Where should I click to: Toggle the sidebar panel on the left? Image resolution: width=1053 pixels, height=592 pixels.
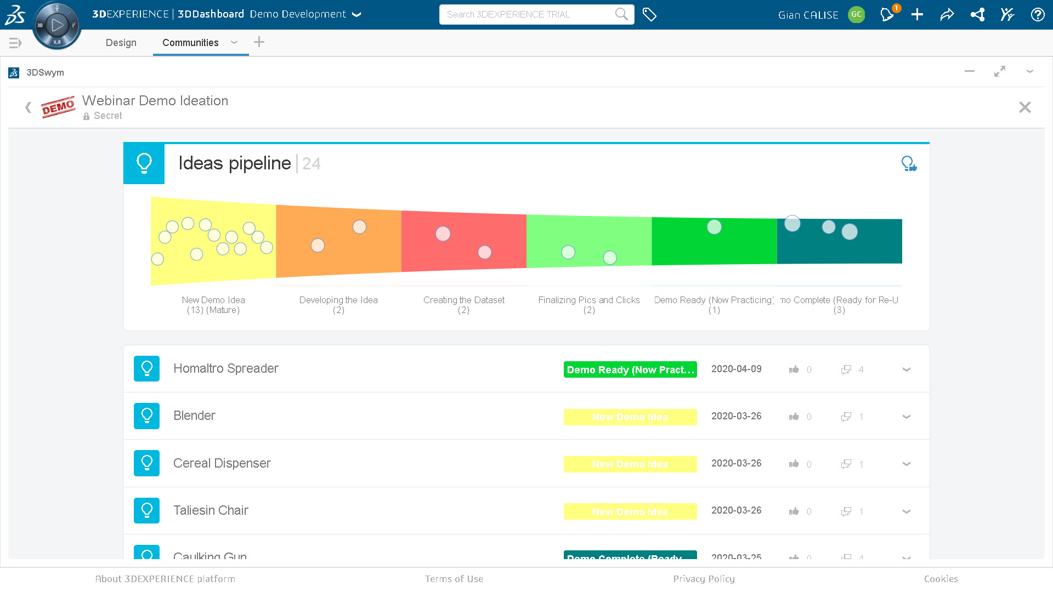point(15,42)
